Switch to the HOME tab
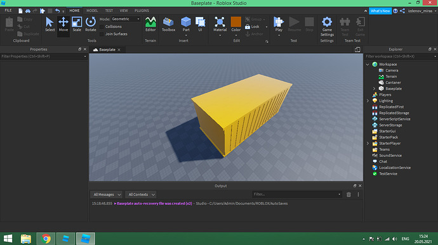This screenshot has height=245, width=438. 74,11
